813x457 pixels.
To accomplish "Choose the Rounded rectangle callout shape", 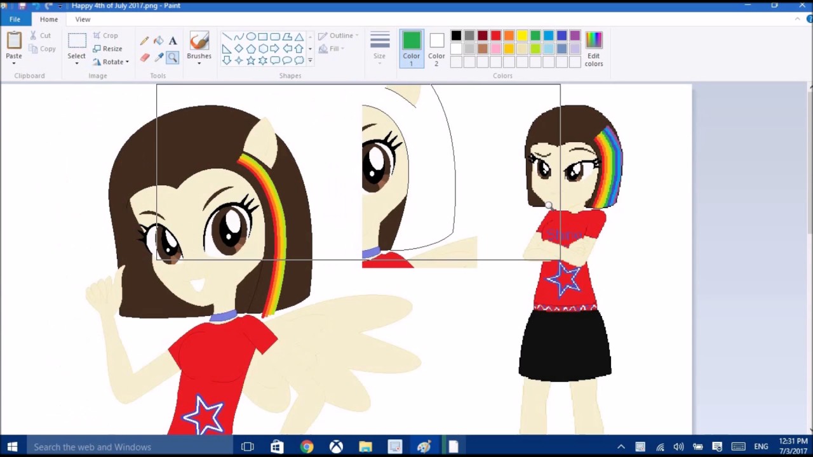I will click(x=275, y=60).
